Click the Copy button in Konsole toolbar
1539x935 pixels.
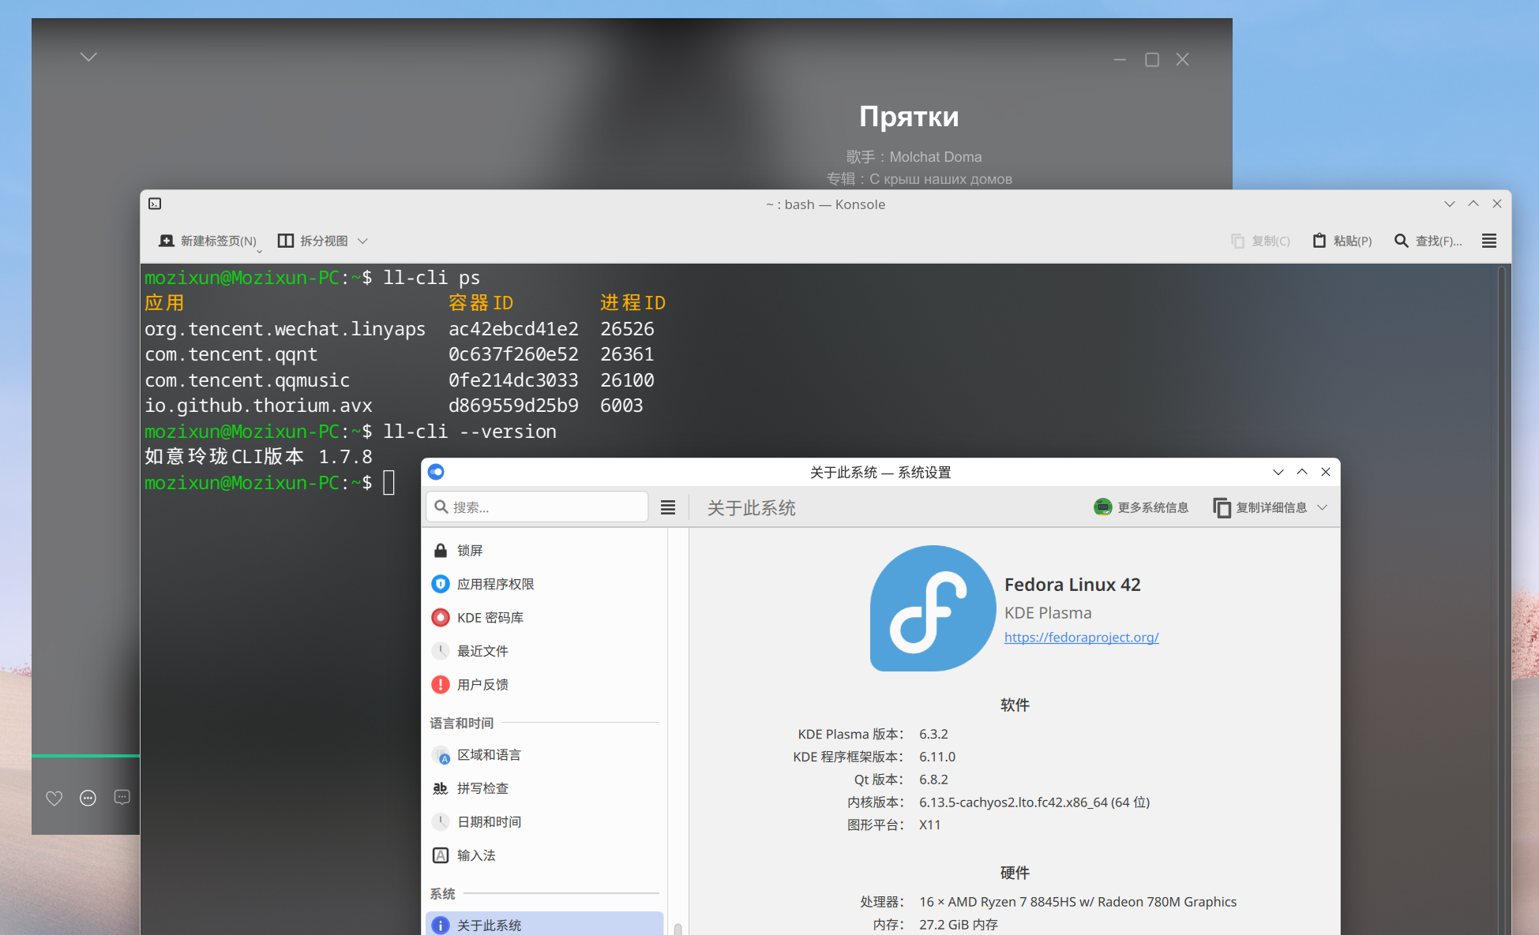1260,241
